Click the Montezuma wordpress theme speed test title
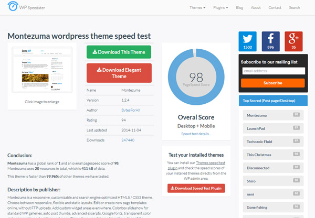The image size is (315, 218). tap(79, 36)
